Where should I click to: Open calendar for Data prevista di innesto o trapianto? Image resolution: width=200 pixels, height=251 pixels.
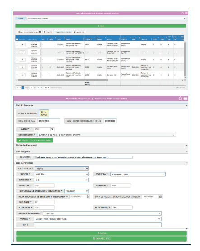(x=88, y=197)
